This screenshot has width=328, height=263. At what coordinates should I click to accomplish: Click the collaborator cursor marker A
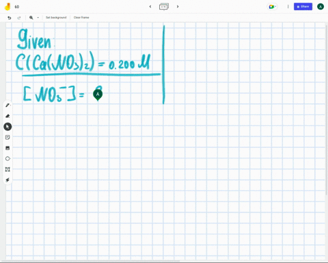point(98,95)
